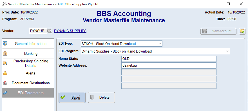Click the Banking building icon
Screen dimensions: 248x111
5,53
